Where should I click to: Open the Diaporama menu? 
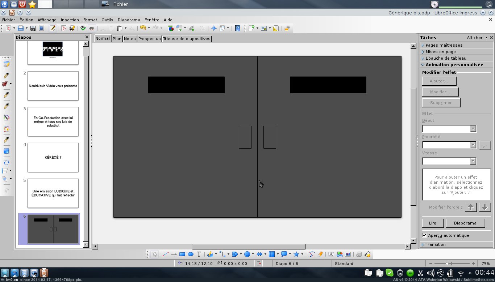tap(129, 20)
